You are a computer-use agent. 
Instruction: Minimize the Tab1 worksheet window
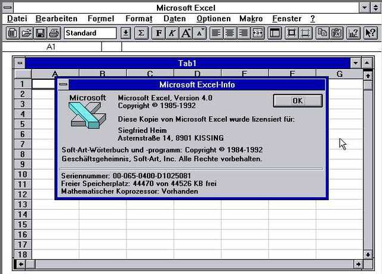(x=356, y=63)
